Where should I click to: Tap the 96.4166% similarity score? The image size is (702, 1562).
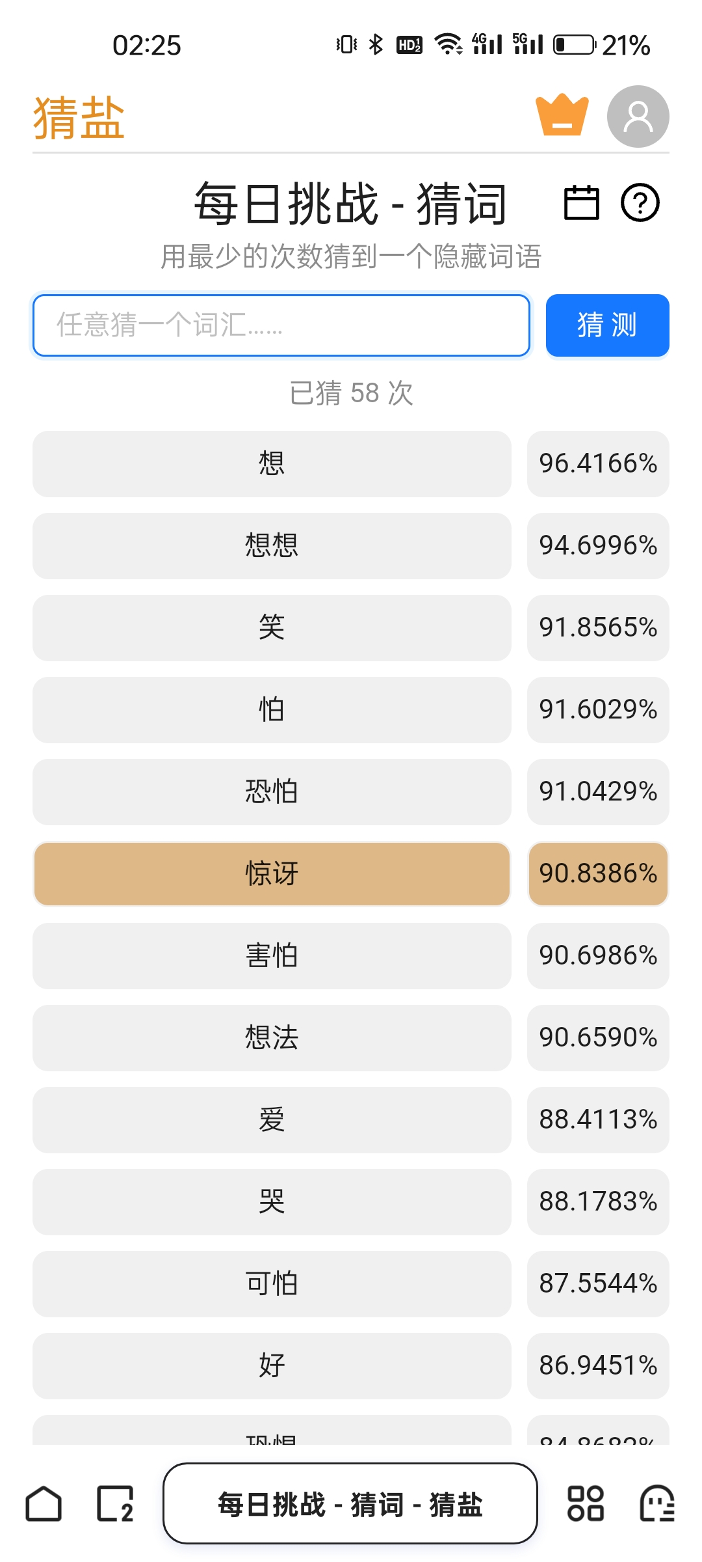click(598, 463)
